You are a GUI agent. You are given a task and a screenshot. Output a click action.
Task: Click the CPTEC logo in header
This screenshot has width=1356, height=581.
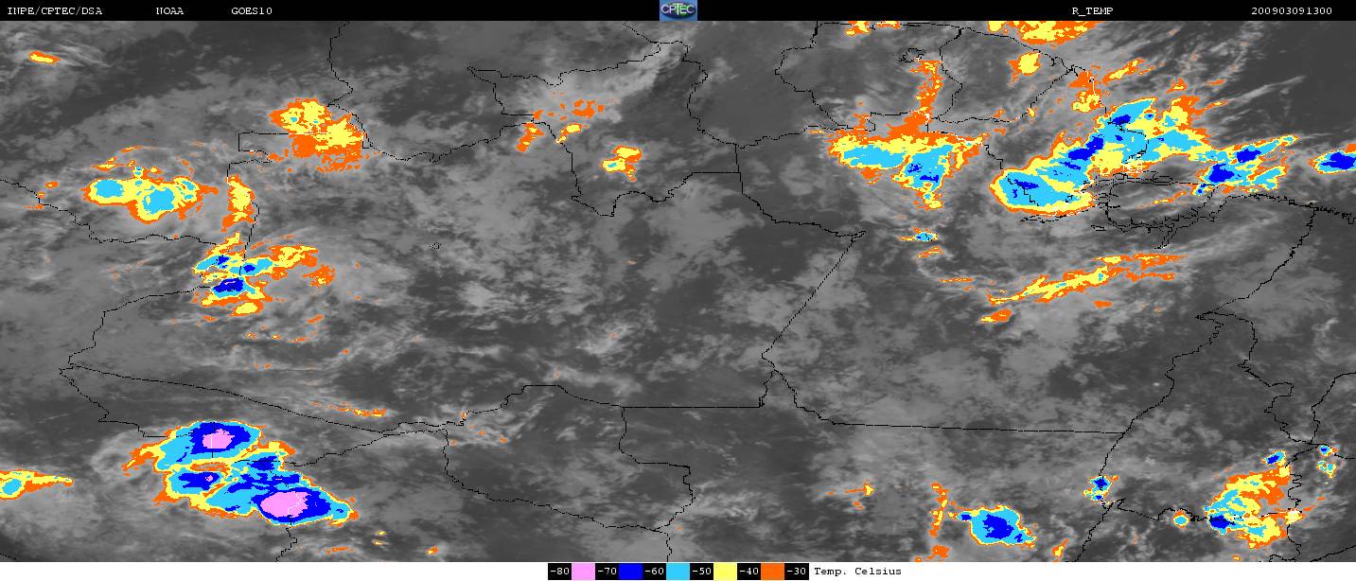coord(678,10)
